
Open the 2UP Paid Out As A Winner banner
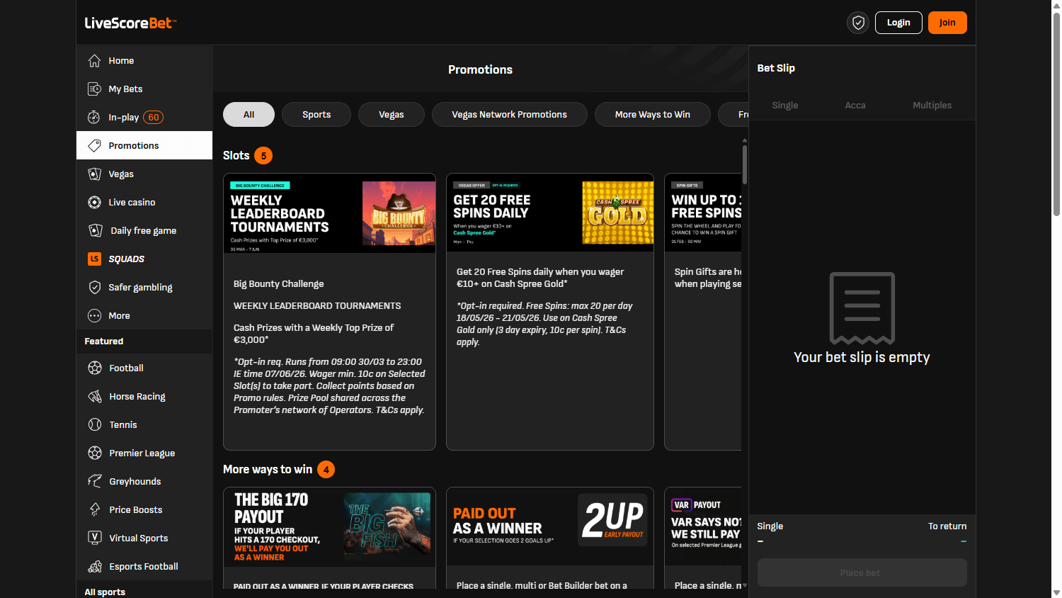tap(550, 526)
